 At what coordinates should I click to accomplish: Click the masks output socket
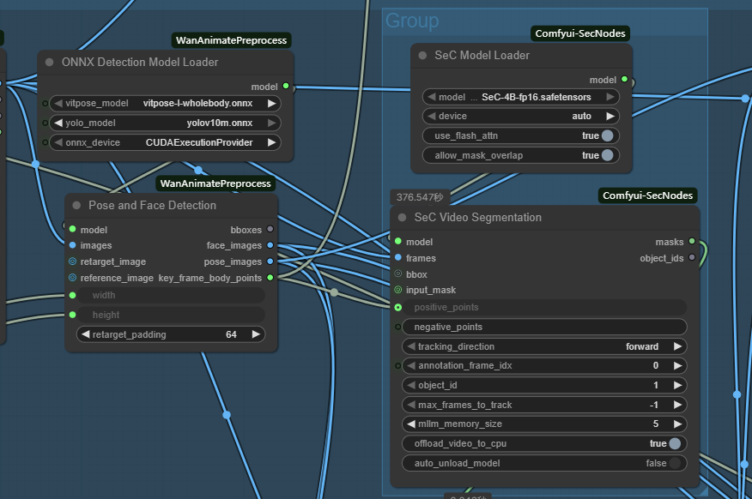point(692,242)
